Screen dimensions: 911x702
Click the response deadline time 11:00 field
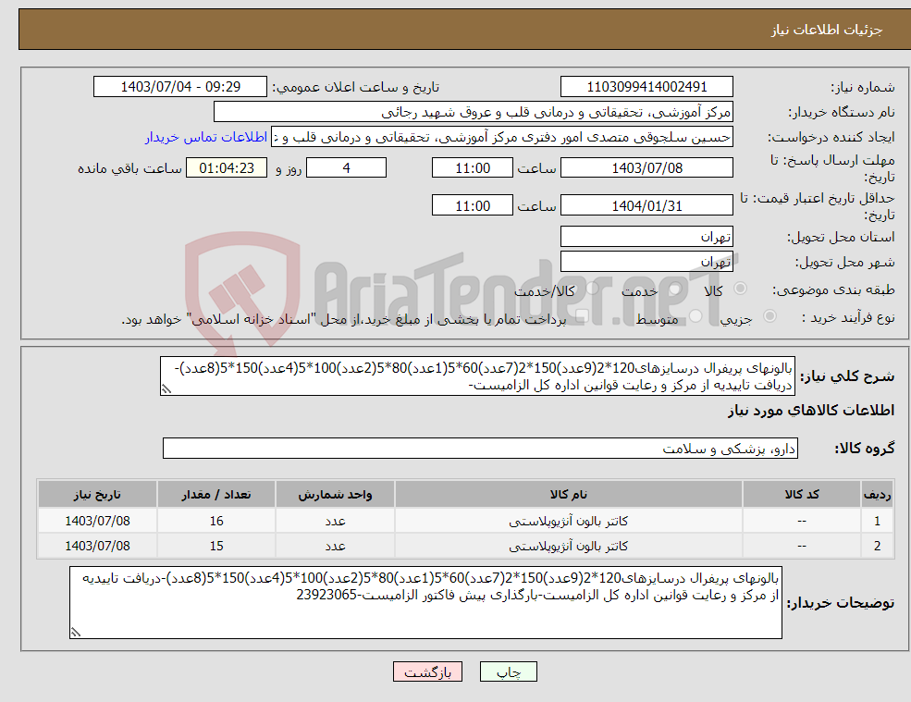point(473,168)
